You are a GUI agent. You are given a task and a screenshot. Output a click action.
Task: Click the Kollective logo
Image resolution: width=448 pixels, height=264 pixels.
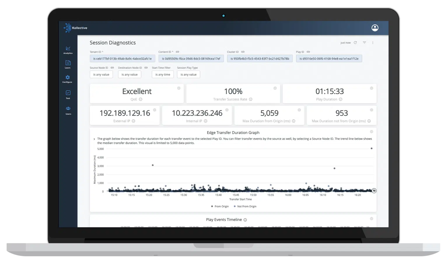pos(76,28)
